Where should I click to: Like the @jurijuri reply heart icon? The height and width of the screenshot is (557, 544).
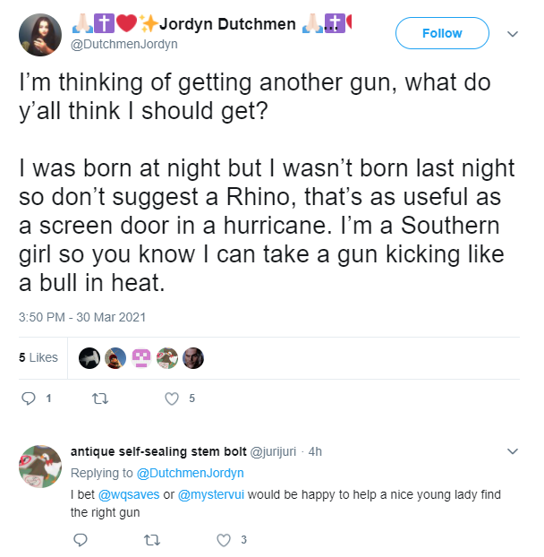pos(224,540)
